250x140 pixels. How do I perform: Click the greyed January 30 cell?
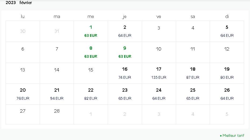coord(23,31)
